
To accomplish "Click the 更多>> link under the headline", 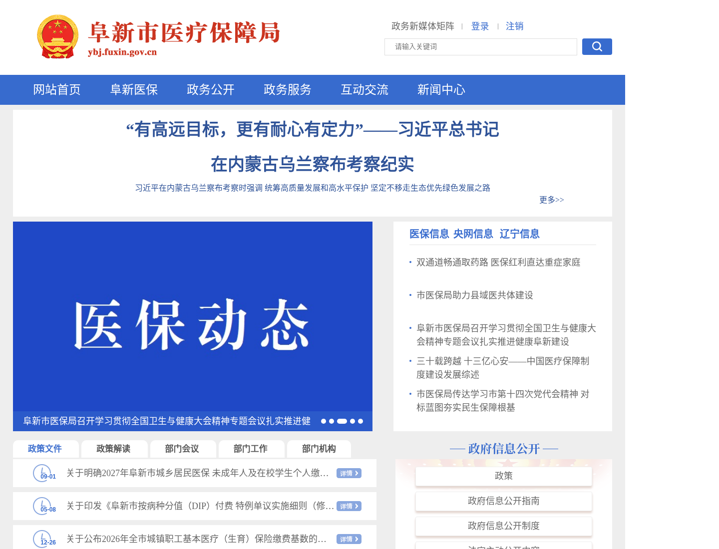I will 552,200.
